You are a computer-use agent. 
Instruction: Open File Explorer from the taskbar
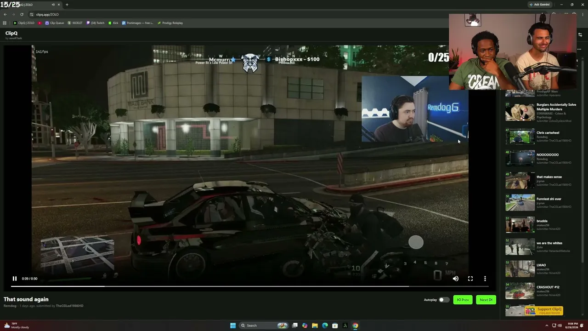pos(315,325)
